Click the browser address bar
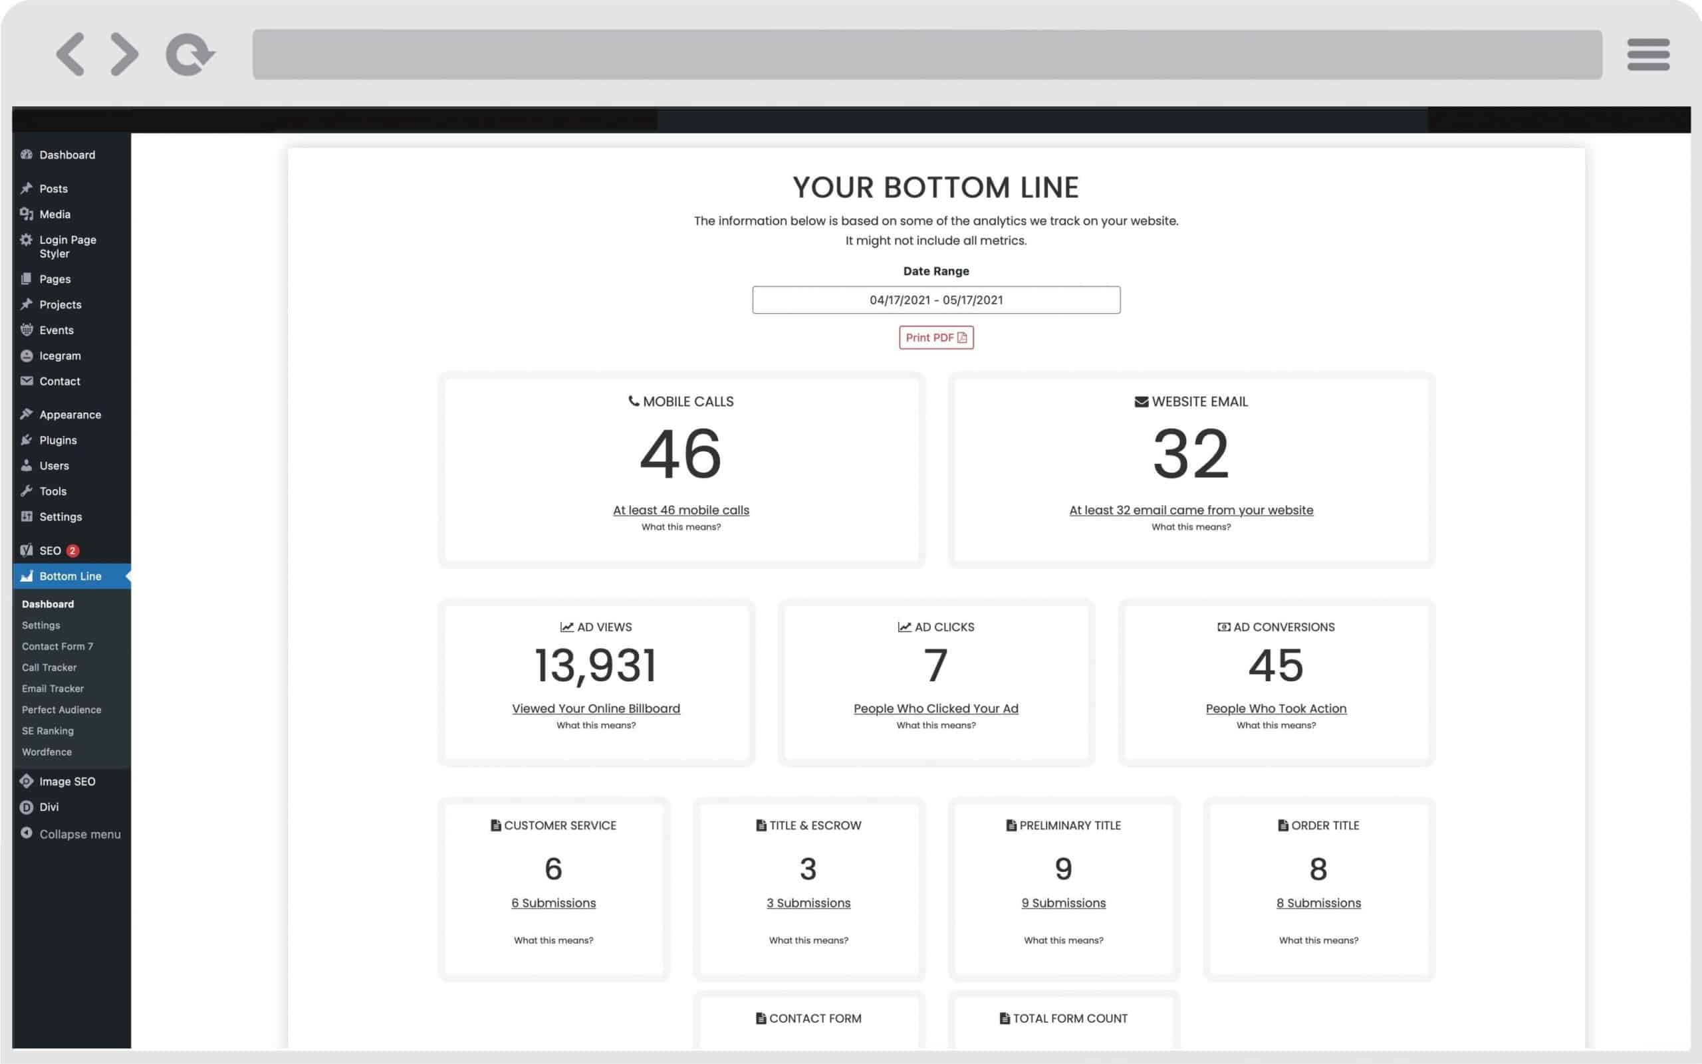Viewport: 1702px width, 1064px height. tap(927, 54)
